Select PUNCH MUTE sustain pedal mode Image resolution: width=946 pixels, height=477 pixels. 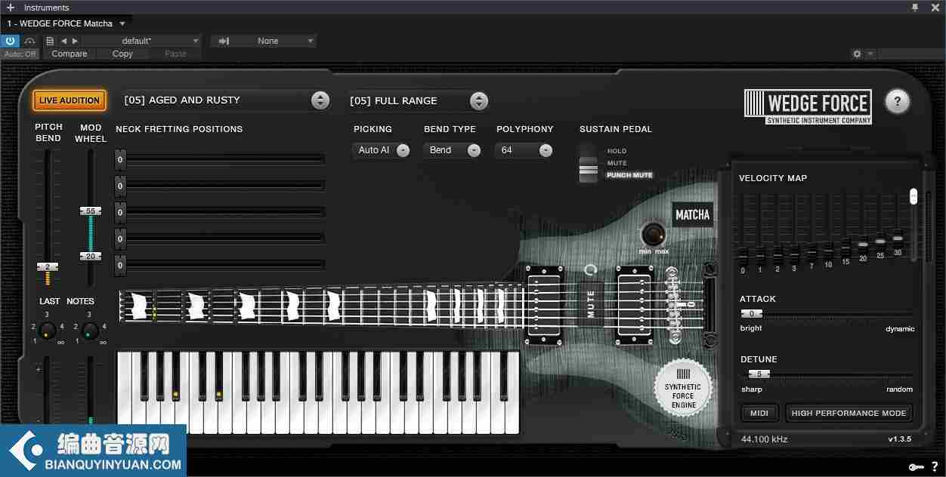629,175
